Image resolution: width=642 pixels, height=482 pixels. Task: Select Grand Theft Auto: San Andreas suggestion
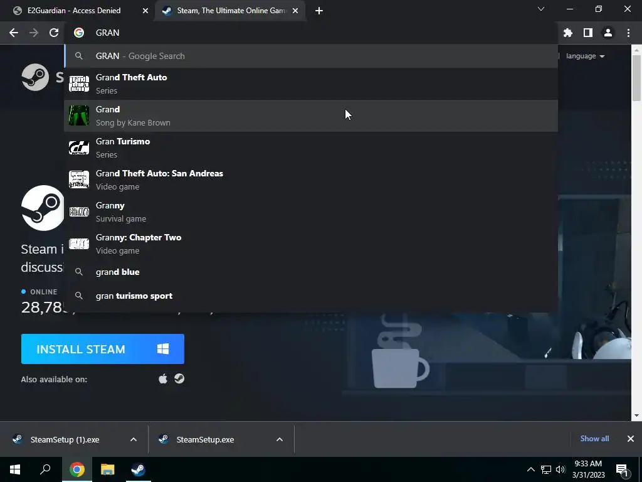311,180
